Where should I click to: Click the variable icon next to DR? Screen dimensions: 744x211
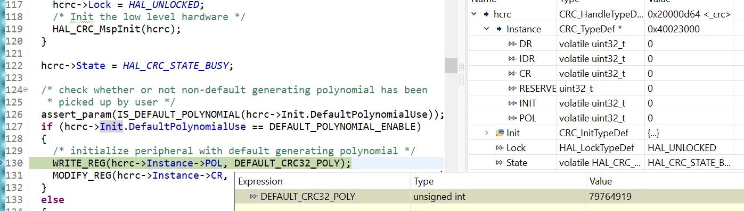click(512, 44)
